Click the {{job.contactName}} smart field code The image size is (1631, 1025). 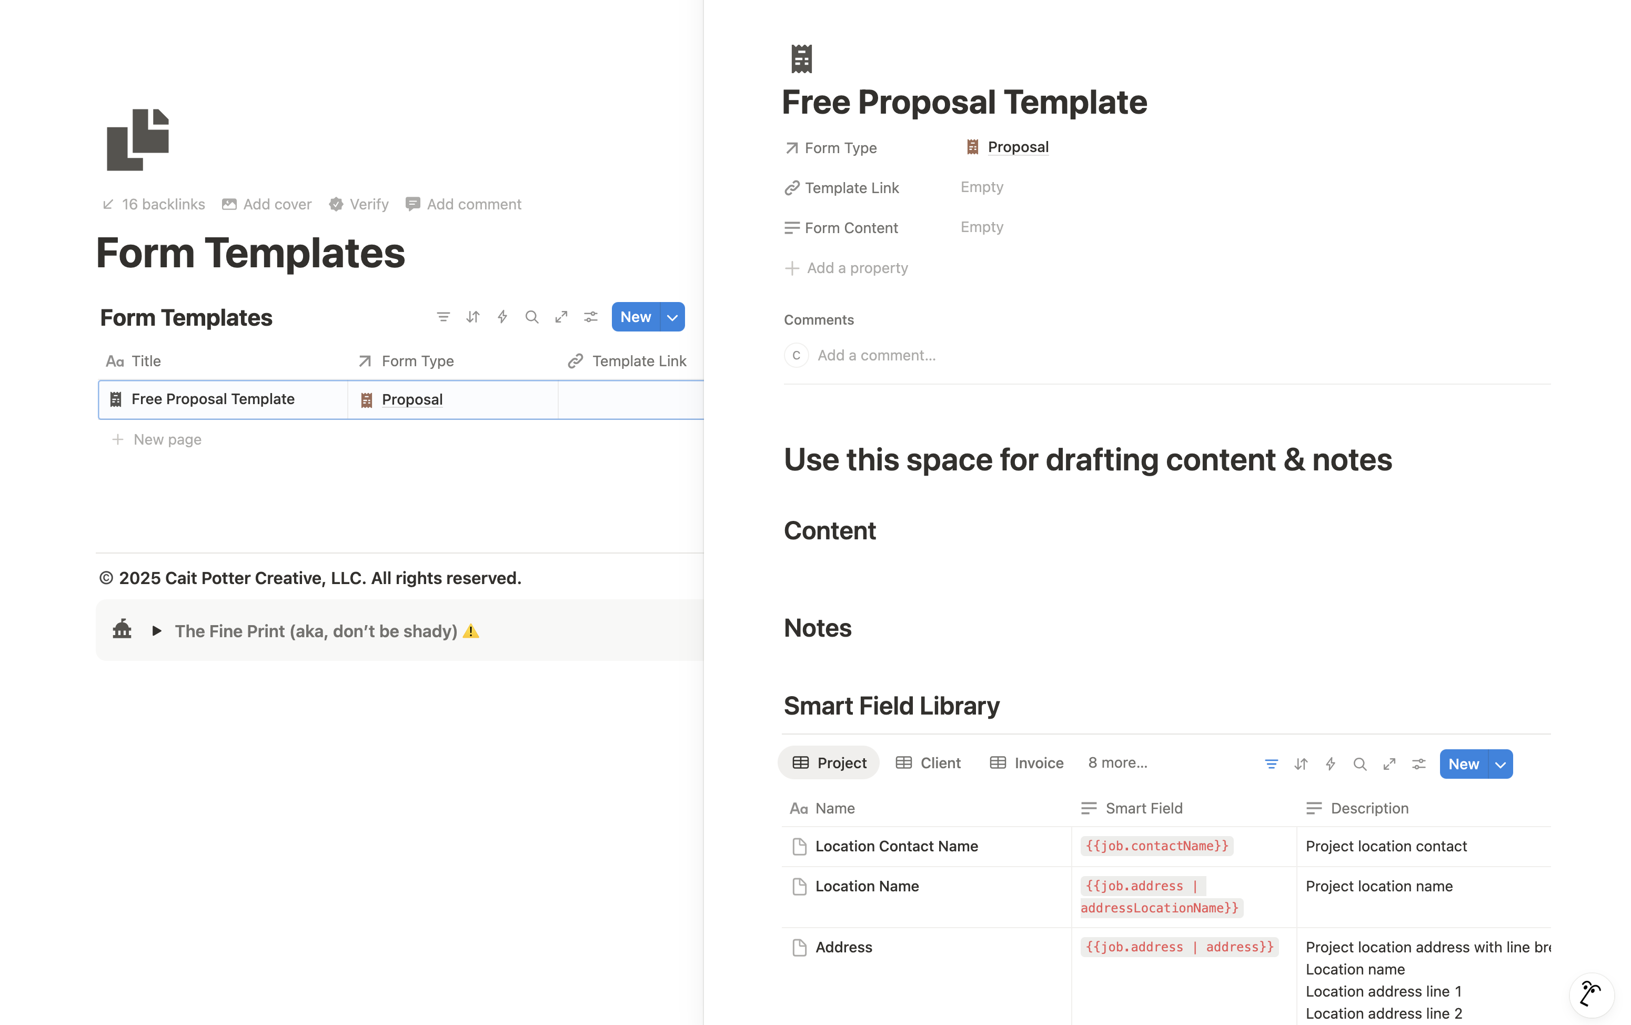[1156, 846]
